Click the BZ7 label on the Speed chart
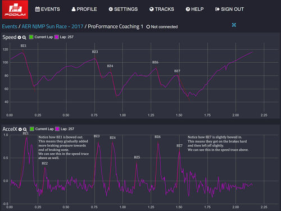 pyautogui.click(x=177, y=71)
